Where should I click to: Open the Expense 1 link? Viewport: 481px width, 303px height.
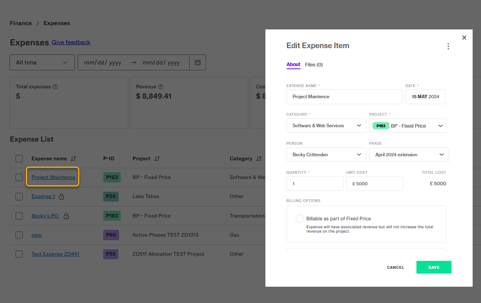[x=43, y=196]
